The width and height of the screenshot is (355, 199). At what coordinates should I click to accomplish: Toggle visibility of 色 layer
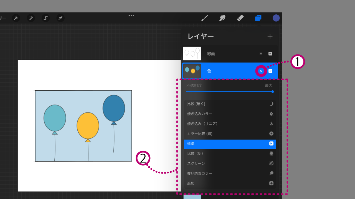pos(270,71)
